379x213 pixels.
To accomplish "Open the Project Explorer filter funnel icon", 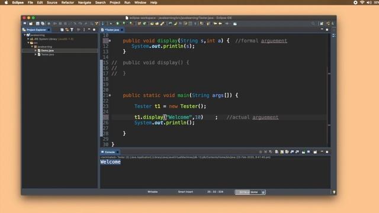I will pos(72,30).
